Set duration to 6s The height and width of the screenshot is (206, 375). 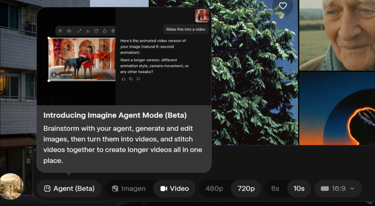point(275,188)
